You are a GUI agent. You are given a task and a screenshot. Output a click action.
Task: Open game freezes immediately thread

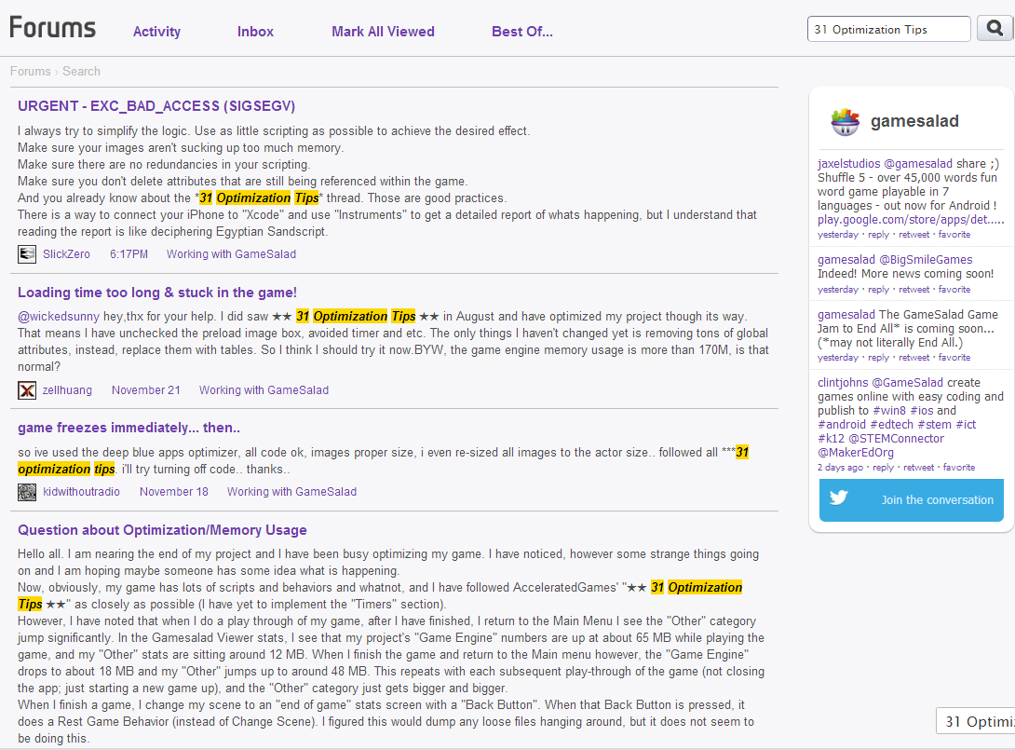[x=129, y=429]
